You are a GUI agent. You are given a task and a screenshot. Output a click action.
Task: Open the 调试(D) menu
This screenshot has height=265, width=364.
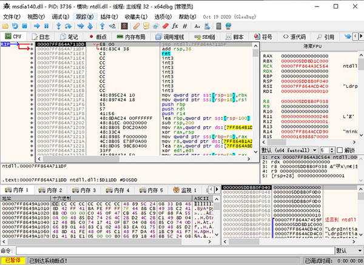(60, 17)
